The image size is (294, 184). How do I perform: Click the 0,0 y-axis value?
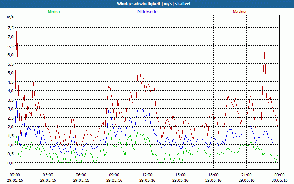11,163
